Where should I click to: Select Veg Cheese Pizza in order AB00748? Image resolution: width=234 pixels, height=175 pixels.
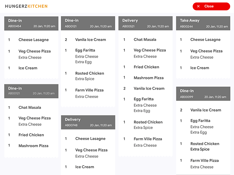point(91,150)
